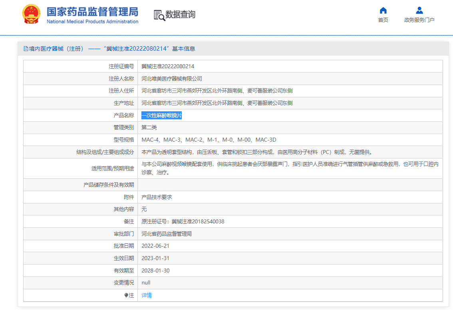Click the registration number 冀械注准20222080214 cell
The image size is (453, 310).
coord(168,66)
